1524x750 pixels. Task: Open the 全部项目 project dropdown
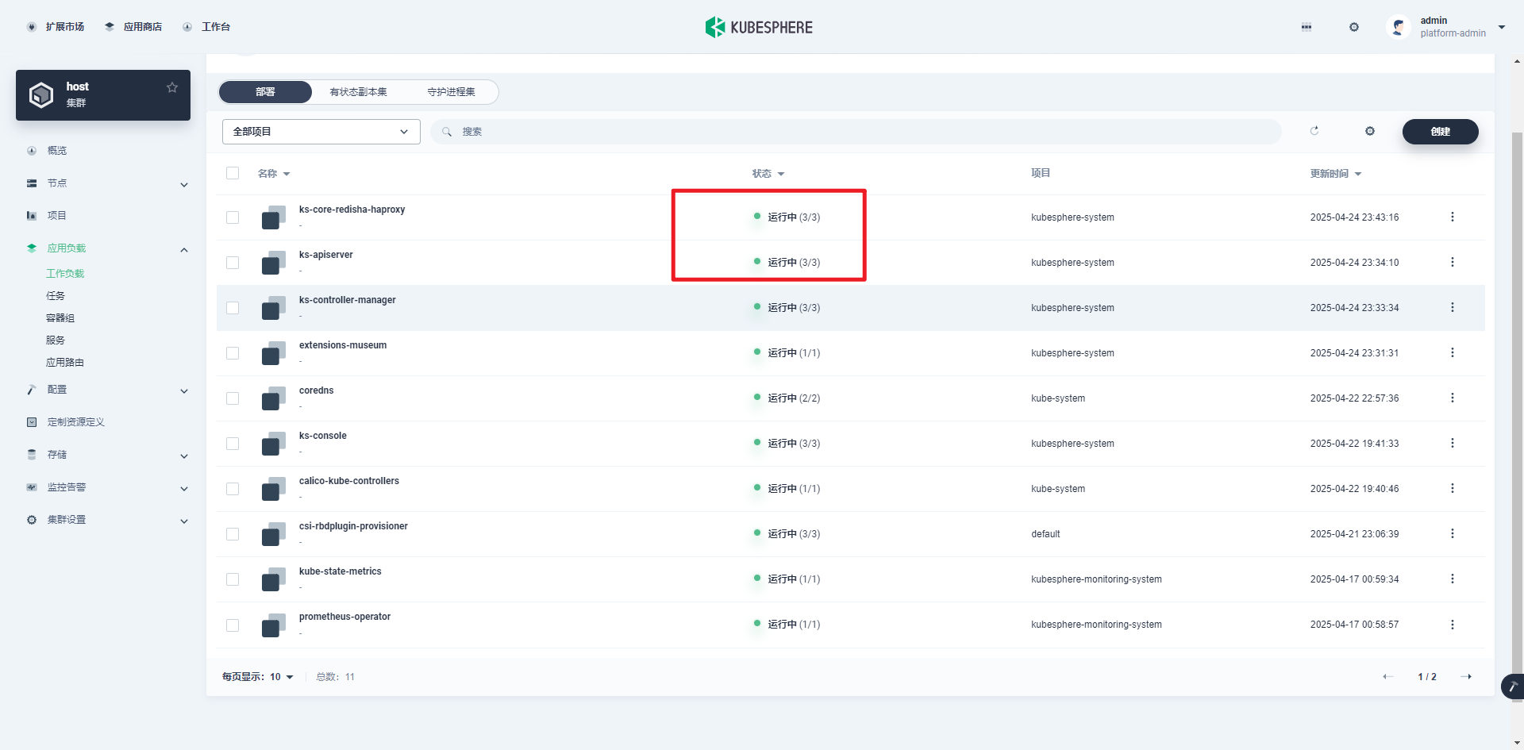(321, 132)
